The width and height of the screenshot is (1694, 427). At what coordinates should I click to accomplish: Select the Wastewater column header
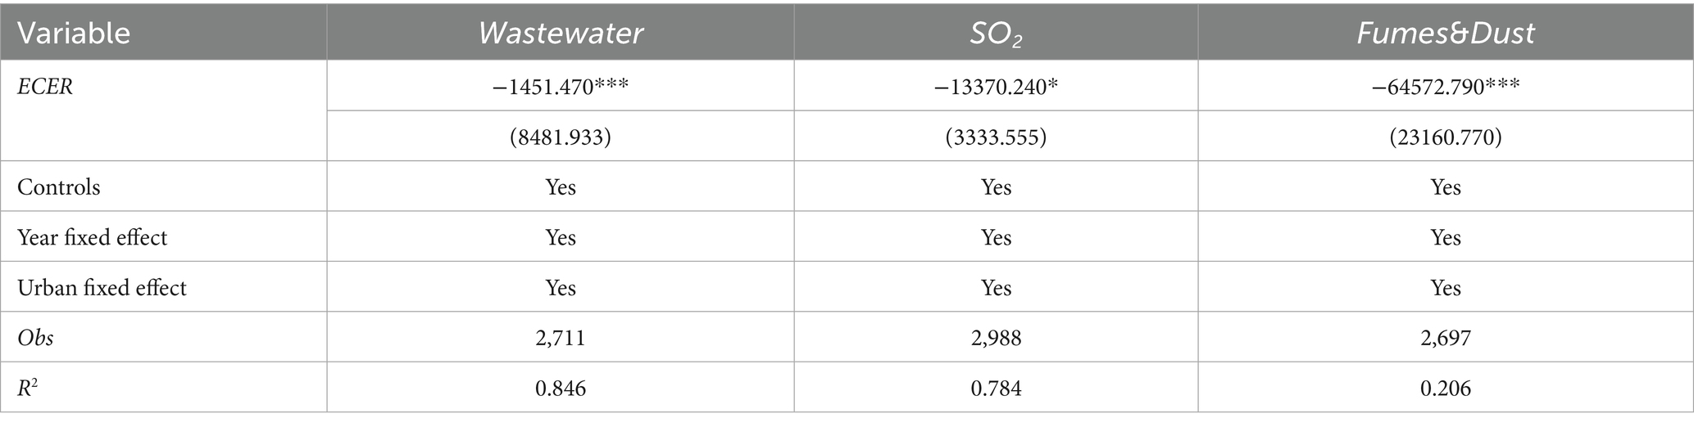(561, 33)
